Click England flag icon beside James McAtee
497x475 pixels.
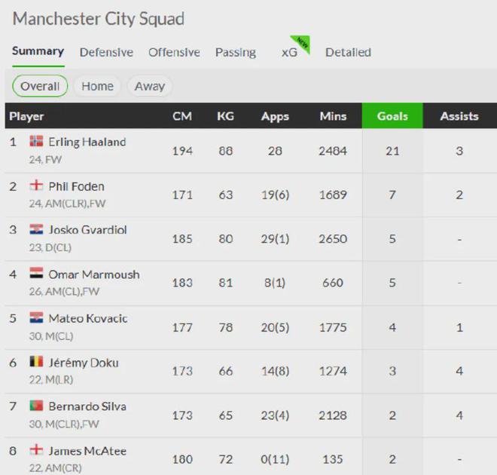pyautogui.click(x=36, y=450)
